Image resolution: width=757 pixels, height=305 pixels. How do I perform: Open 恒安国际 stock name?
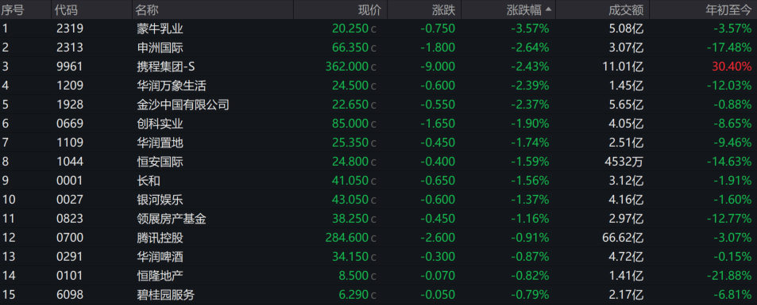point(160,162)
